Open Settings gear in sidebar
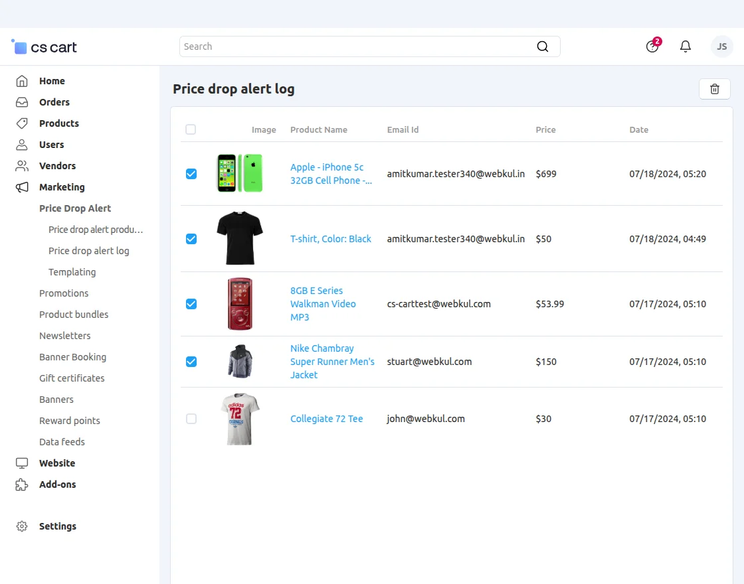Viewport: 744px width, 584px height. [x=22, y=526]
